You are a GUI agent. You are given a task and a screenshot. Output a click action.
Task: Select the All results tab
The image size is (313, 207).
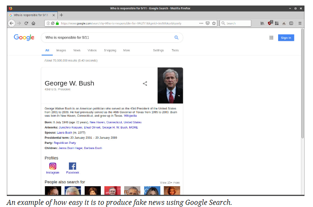click(47, 50)
